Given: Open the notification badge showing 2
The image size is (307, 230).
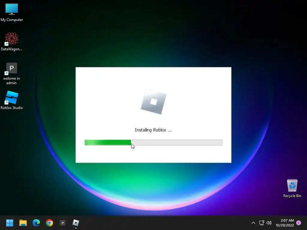Looking at the screenshot, I should click(299, 223).
